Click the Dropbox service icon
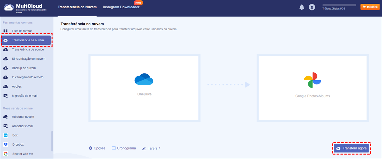The height and width of the screenshot is (159, 382). tap(6, 144)
